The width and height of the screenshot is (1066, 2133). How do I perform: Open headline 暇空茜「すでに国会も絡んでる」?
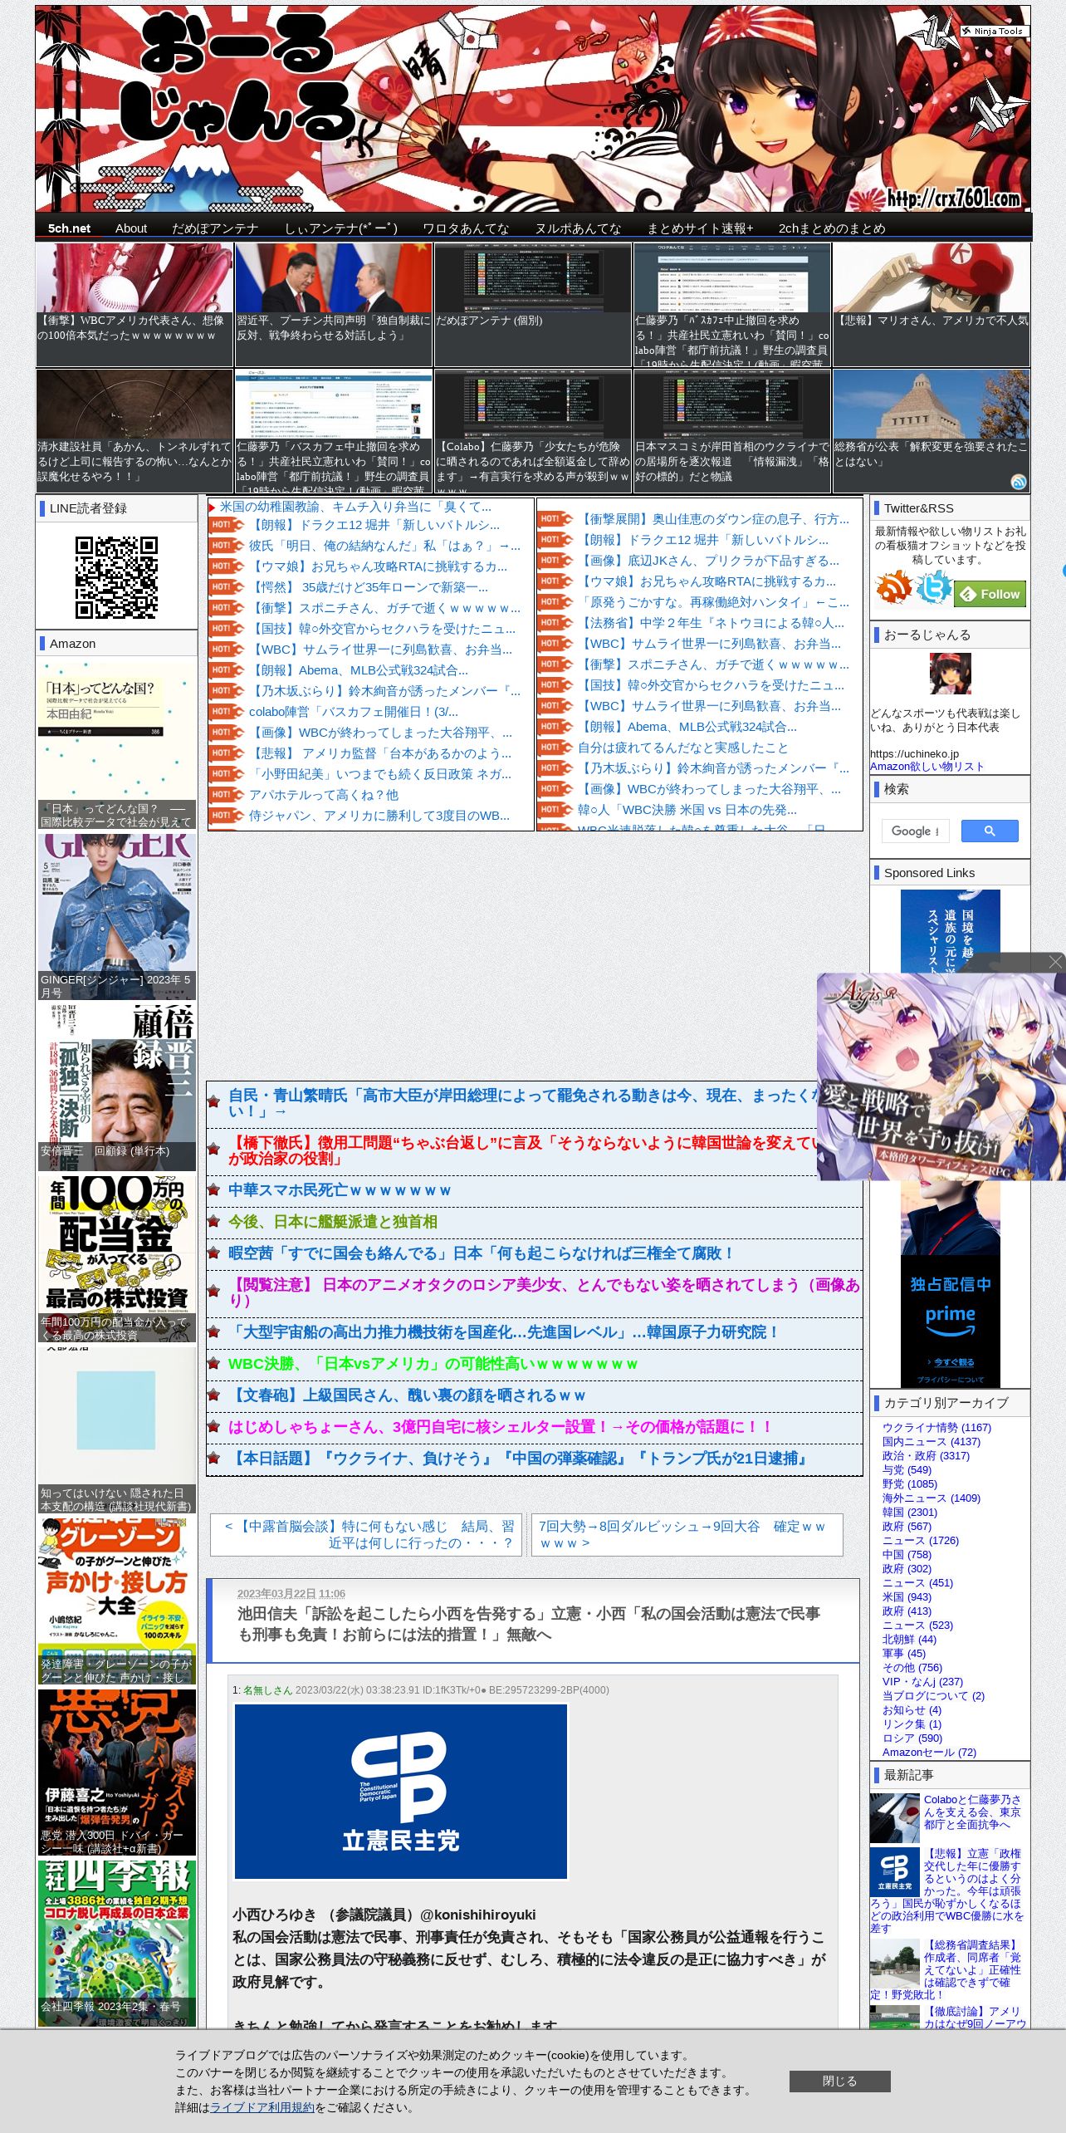[482, 1253]
